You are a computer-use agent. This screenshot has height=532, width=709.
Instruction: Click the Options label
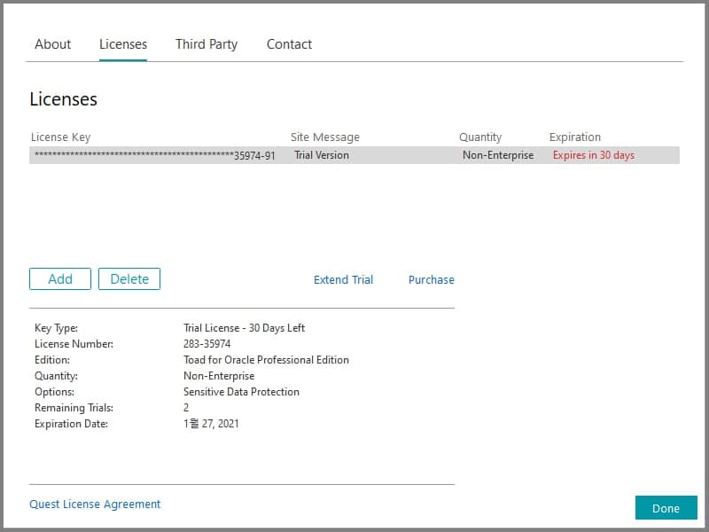54,392
